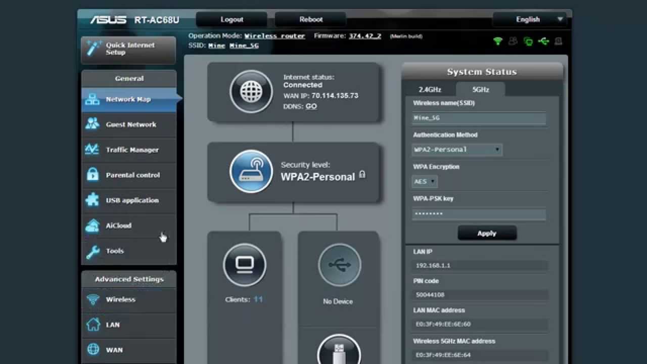Switch to the 2.4GHz tab
647x364 pixels.
tap(430, 89)
